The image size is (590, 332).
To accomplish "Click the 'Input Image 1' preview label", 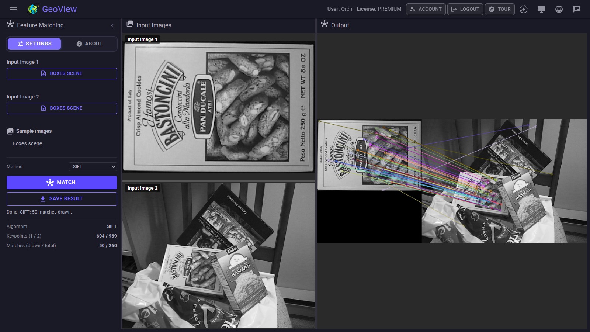I will click(142, 39).
